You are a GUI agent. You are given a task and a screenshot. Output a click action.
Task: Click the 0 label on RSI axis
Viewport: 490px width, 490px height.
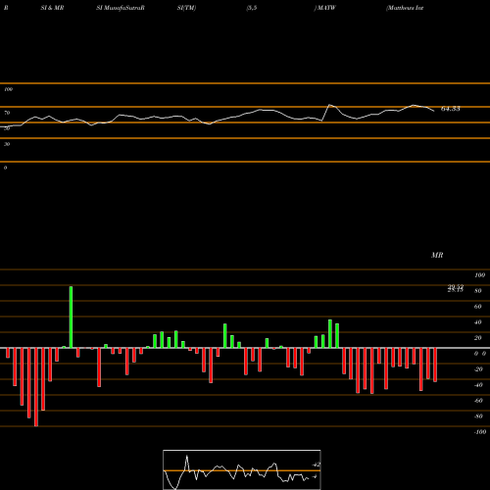(5, 168)
